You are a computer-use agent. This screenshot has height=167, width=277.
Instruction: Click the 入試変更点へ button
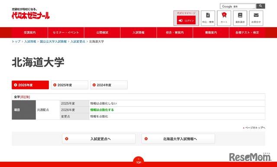pos(99,139)
